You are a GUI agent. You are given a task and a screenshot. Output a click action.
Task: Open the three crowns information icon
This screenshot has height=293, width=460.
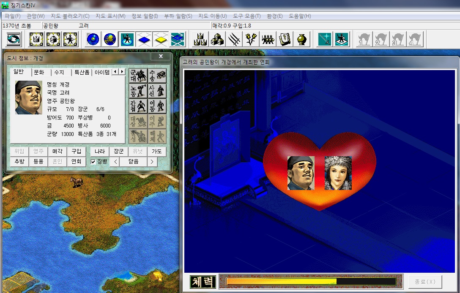coord(200,39)
